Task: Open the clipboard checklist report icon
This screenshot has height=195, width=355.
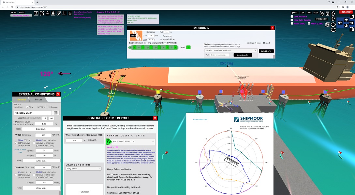Action: 48,13
